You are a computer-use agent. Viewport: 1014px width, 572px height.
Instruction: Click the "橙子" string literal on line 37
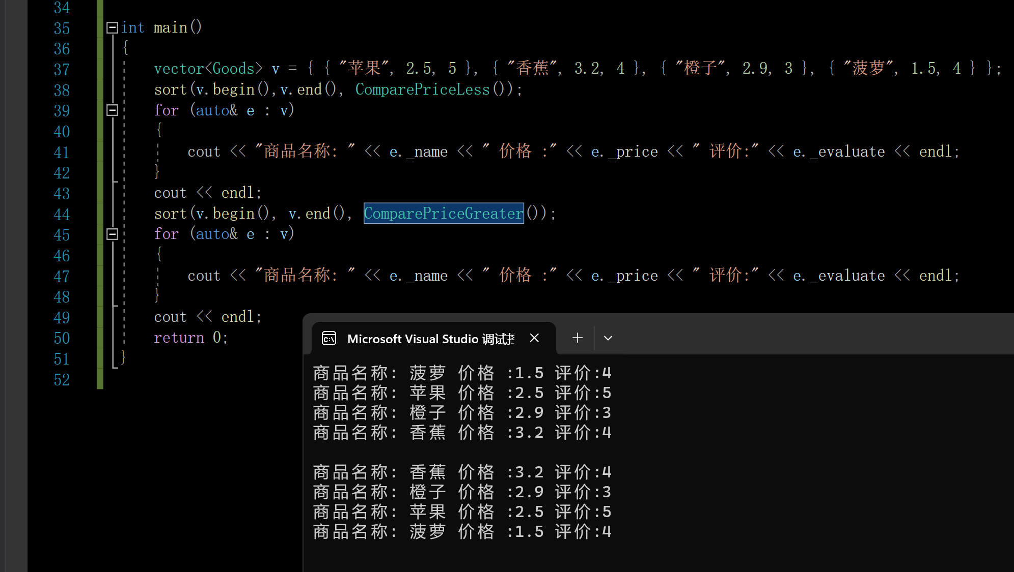(700, 68)
